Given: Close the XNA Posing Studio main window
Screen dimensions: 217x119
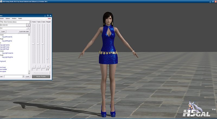Looking at the screenshot, I should (216, 2).
